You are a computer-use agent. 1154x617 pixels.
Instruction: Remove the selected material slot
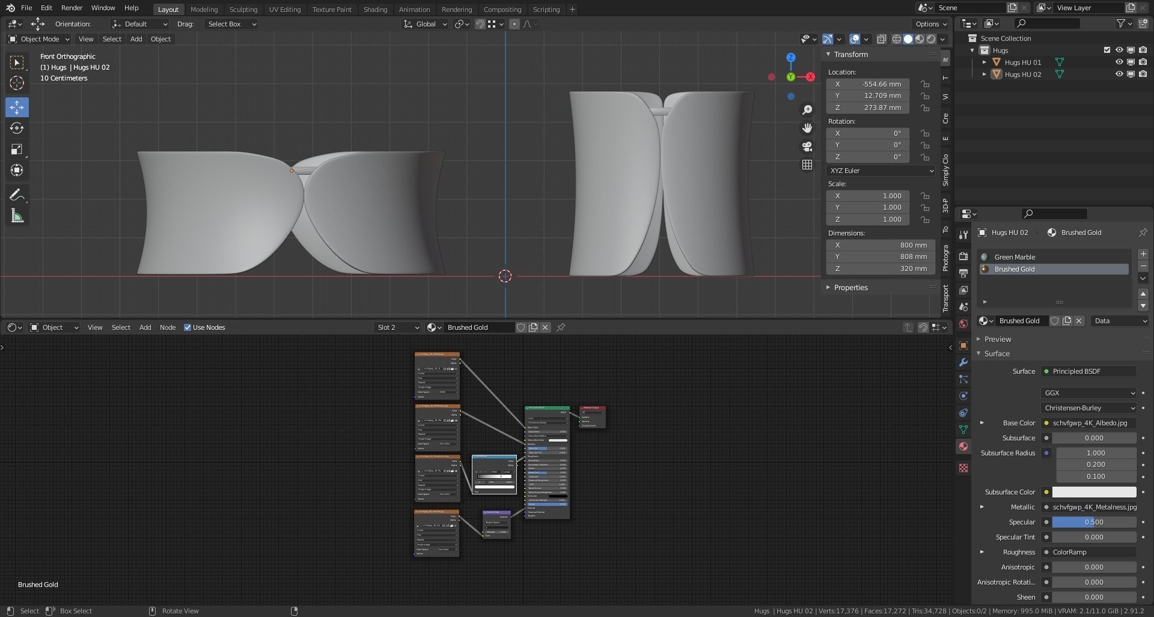tap(1143, 266)
